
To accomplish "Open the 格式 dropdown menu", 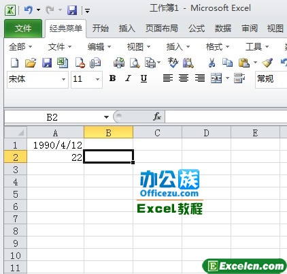I will [218, 47].
